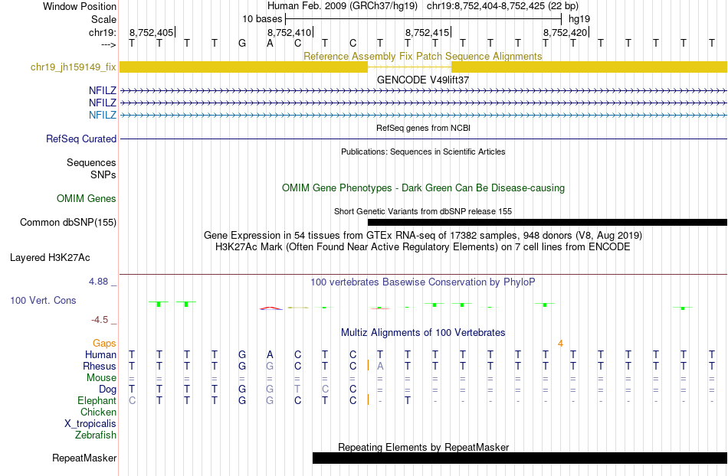Click the 100 vertebrates Basewise Conservation title

(423, 282)
